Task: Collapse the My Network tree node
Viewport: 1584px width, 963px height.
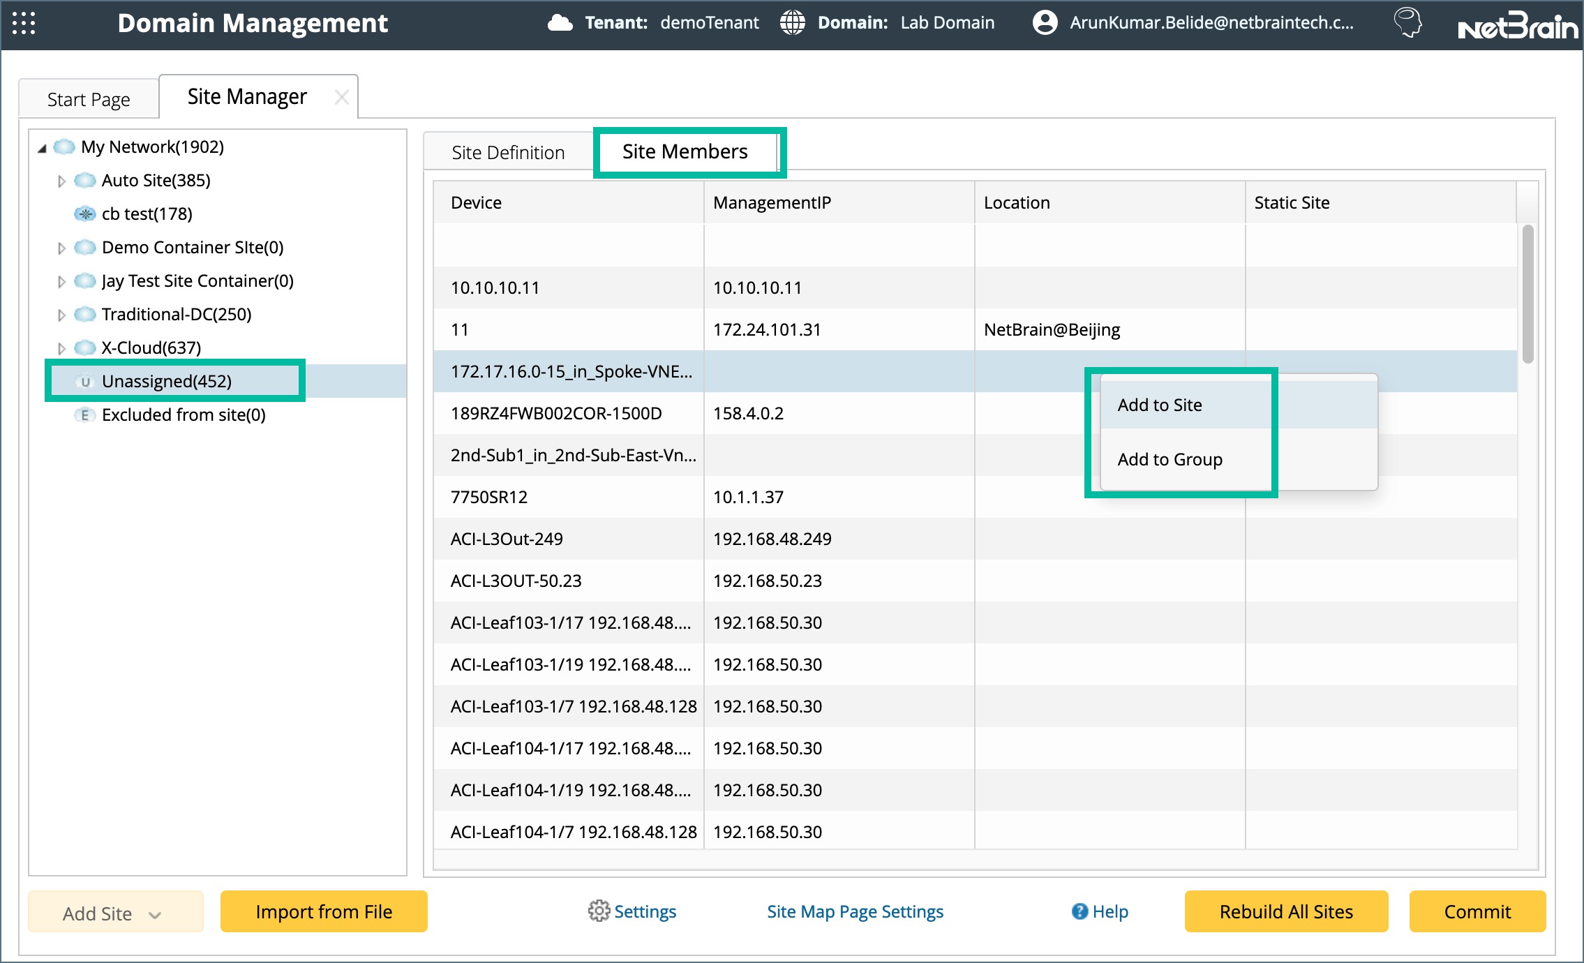Action: 42,148
